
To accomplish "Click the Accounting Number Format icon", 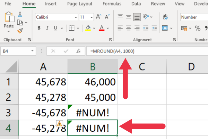I will click(x=184, y=28).
